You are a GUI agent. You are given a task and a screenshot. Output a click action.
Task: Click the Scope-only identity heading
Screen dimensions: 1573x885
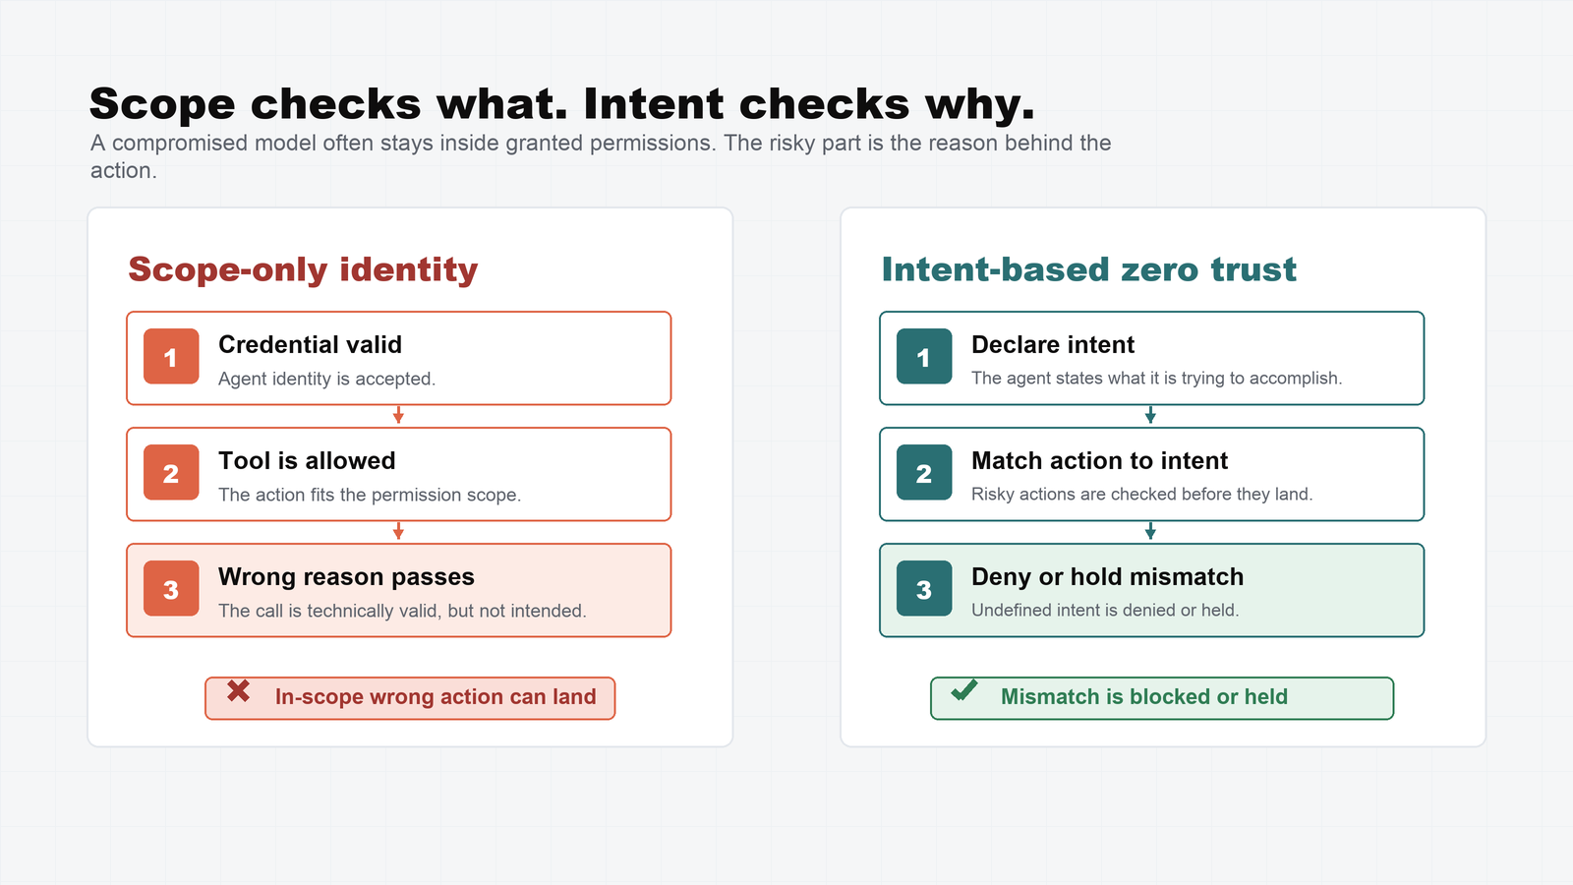[303, 269]
